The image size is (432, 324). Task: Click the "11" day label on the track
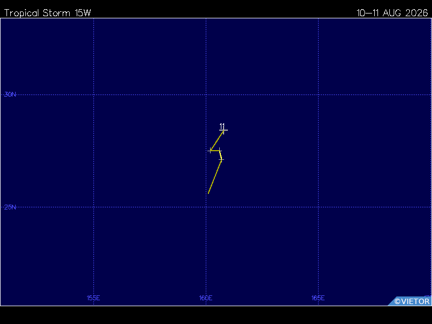[x=222, y=126]
